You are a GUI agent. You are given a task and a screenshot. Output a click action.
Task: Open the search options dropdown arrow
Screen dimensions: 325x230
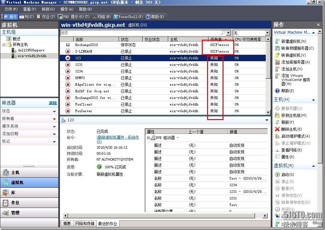[x=229, y=33]
